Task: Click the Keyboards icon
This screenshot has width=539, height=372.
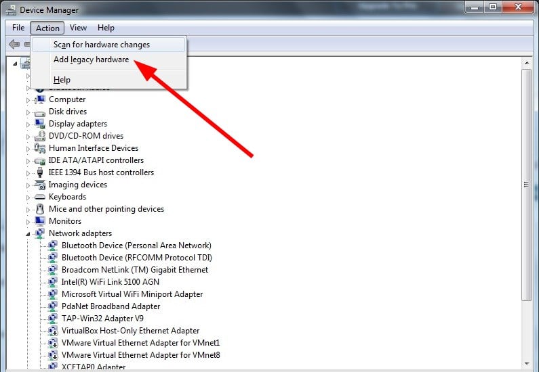Action: 40,197
